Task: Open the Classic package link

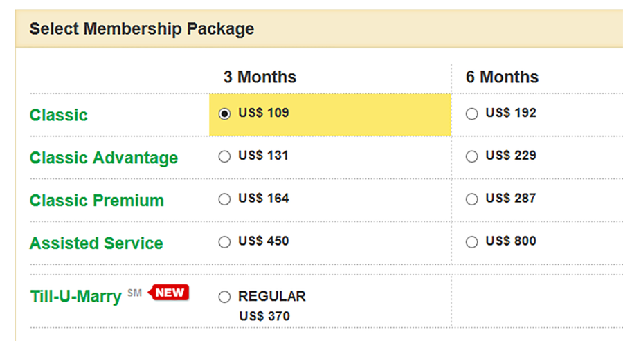Action: click(58, 115)
